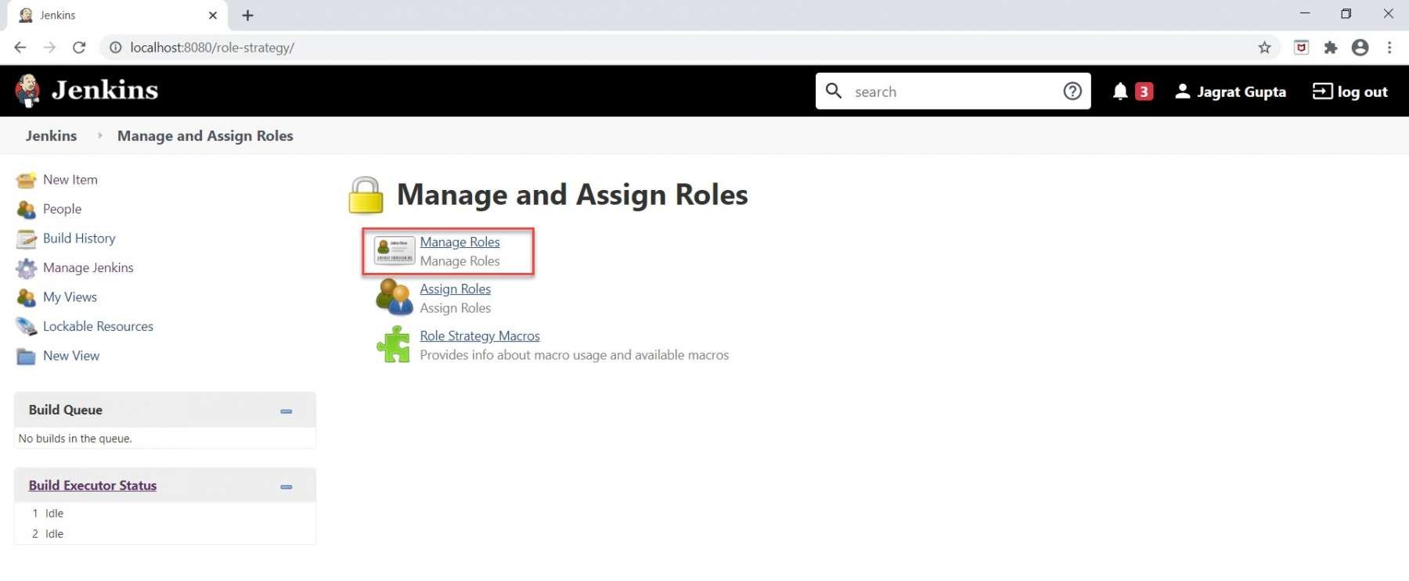Click executor row '2 Idle'
Image resolution: width=1409 pixels, height=581 pixels.
point(165,534)
